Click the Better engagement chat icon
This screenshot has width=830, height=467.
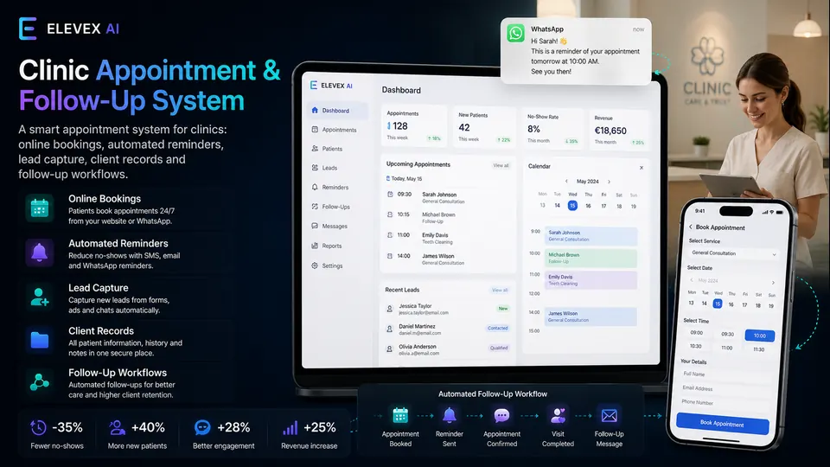click(x=202, y=427)
